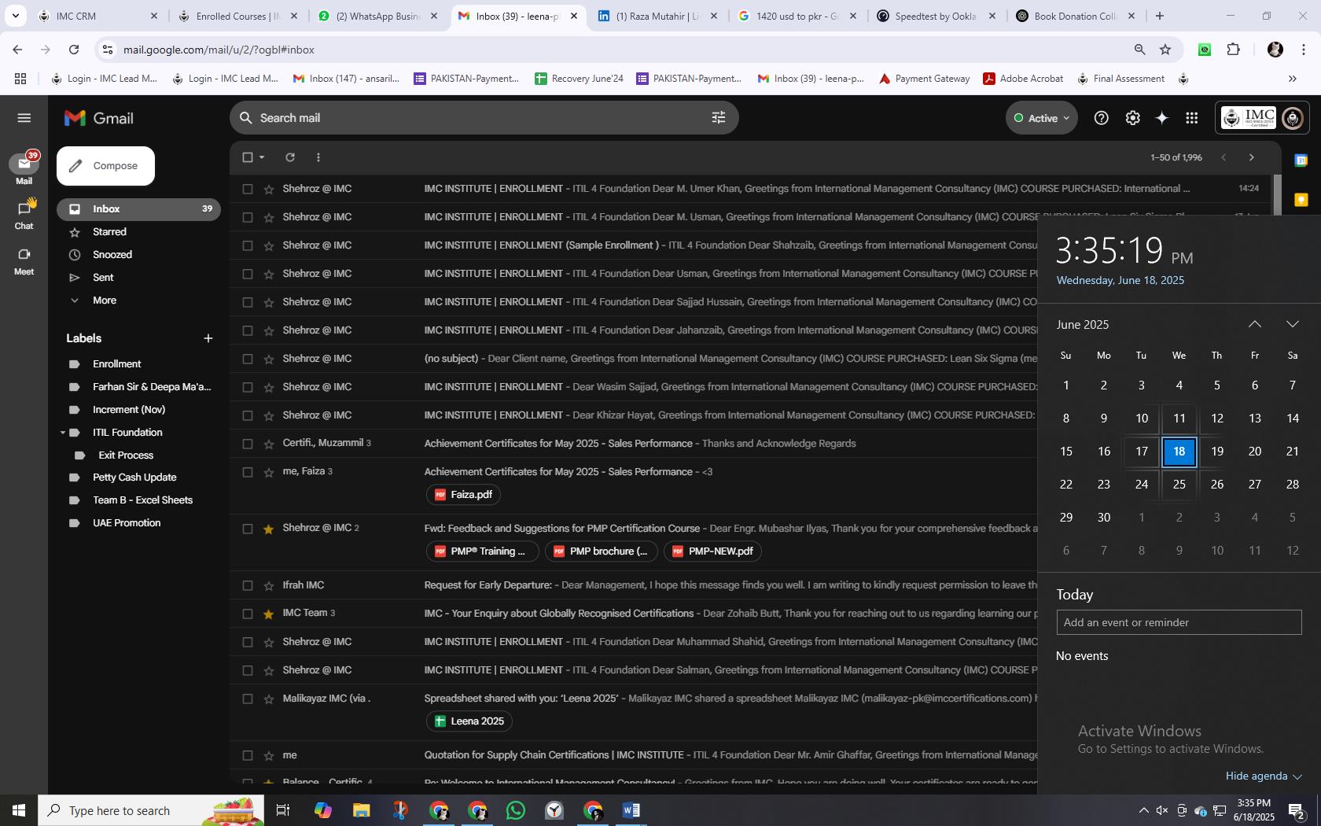Click the June 2025 month header

click(x=1082, y=324)
